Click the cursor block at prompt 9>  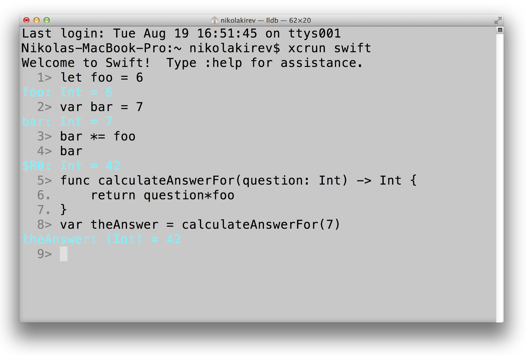[x=64, y=254]
